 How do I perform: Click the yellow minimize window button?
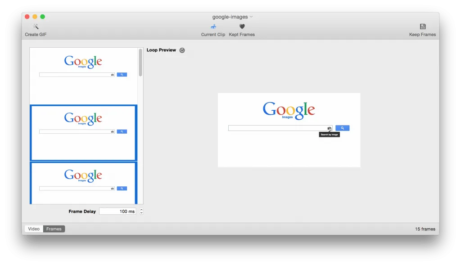pos(35,17)
